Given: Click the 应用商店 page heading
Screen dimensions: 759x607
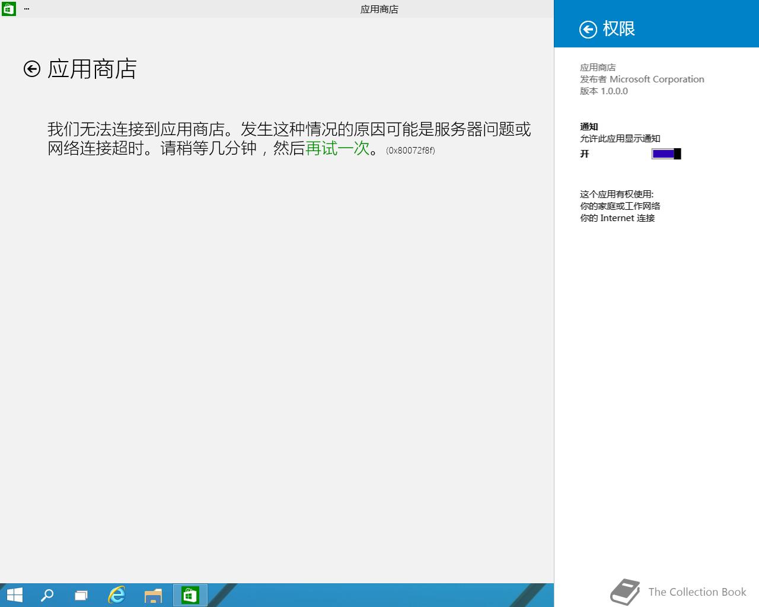Looking at the screenshot, I should click(x=92, y=69).
